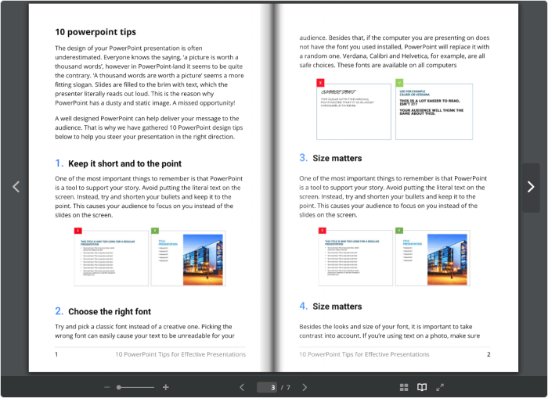Select the font comparison image on right page
This screenshot has height=398, width=548.
[394, 108]
